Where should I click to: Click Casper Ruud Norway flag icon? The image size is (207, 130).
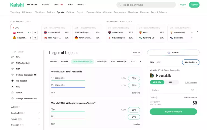point(45,33)
